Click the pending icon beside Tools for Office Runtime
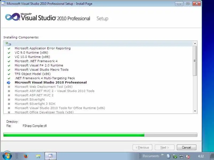 coord(9,108)
